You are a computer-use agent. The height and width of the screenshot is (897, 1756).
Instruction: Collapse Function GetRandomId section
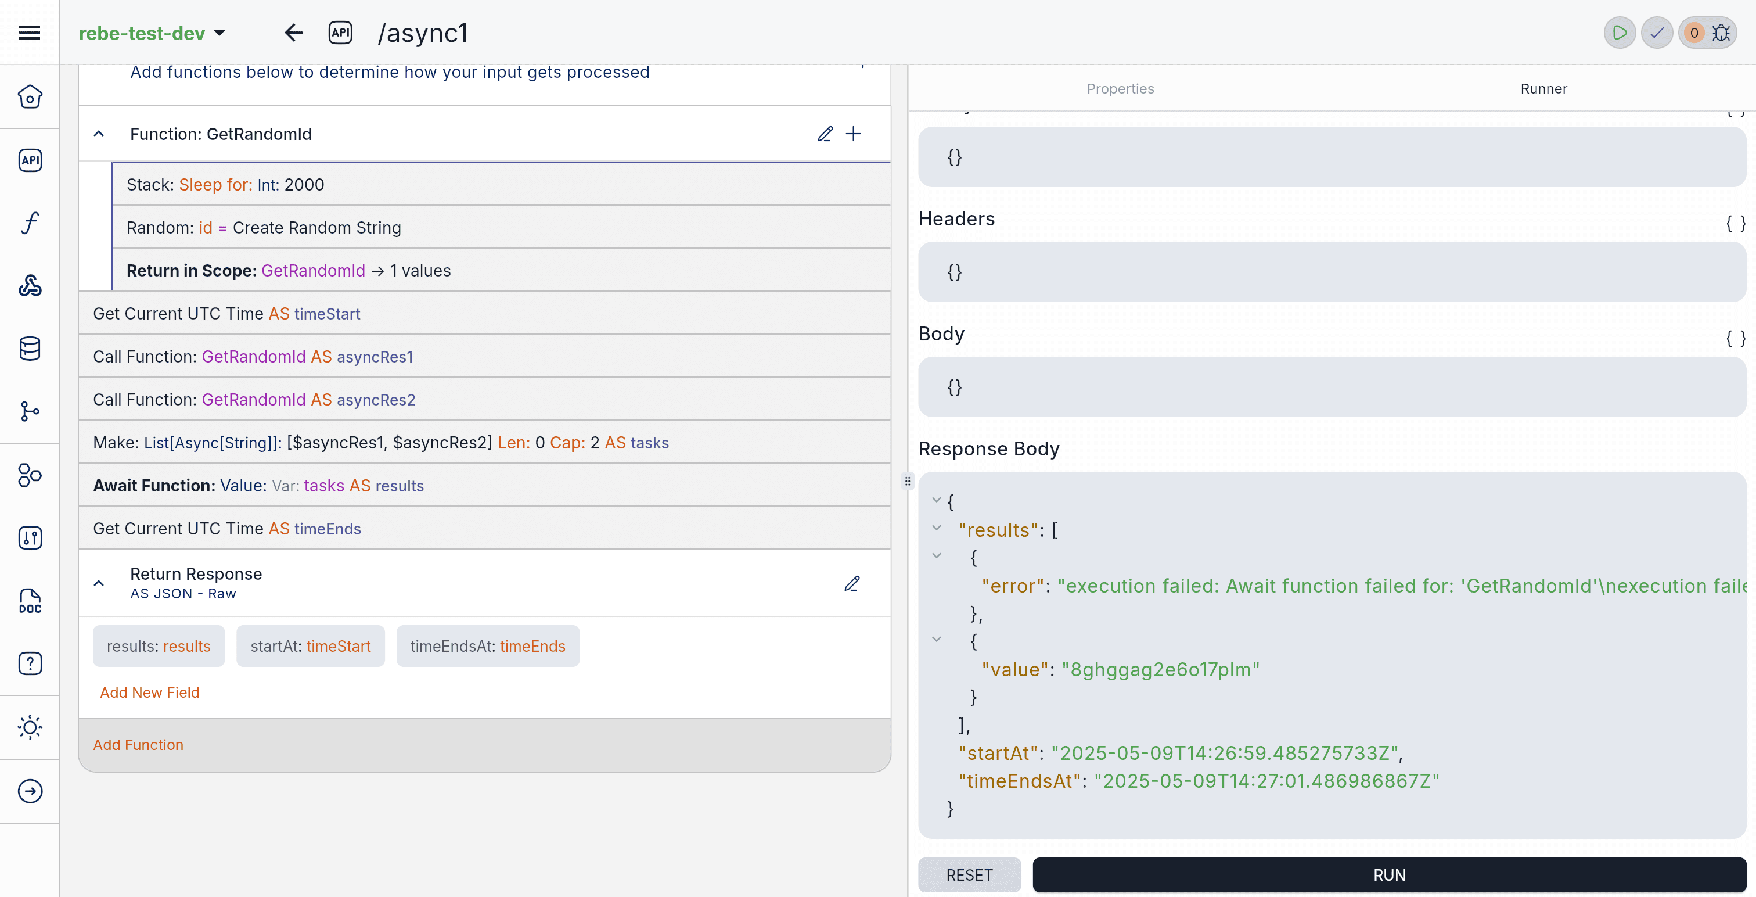99,134
